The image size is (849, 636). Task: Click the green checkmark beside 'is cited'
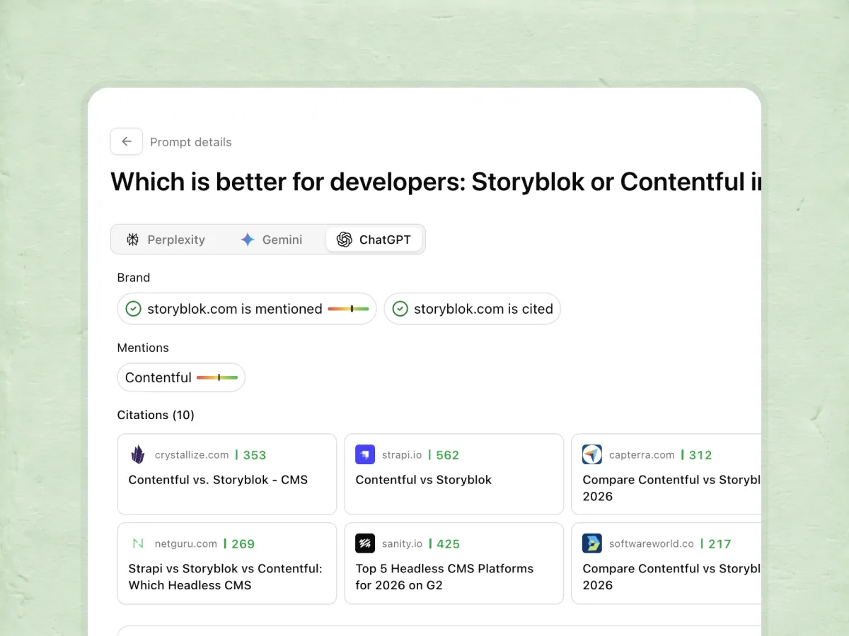click(x=400, y=309)
